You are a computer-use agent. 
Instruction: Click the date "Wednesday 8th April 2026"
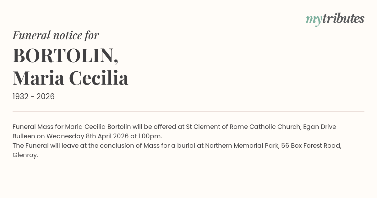pyautogui.click(x=88, y=136)
